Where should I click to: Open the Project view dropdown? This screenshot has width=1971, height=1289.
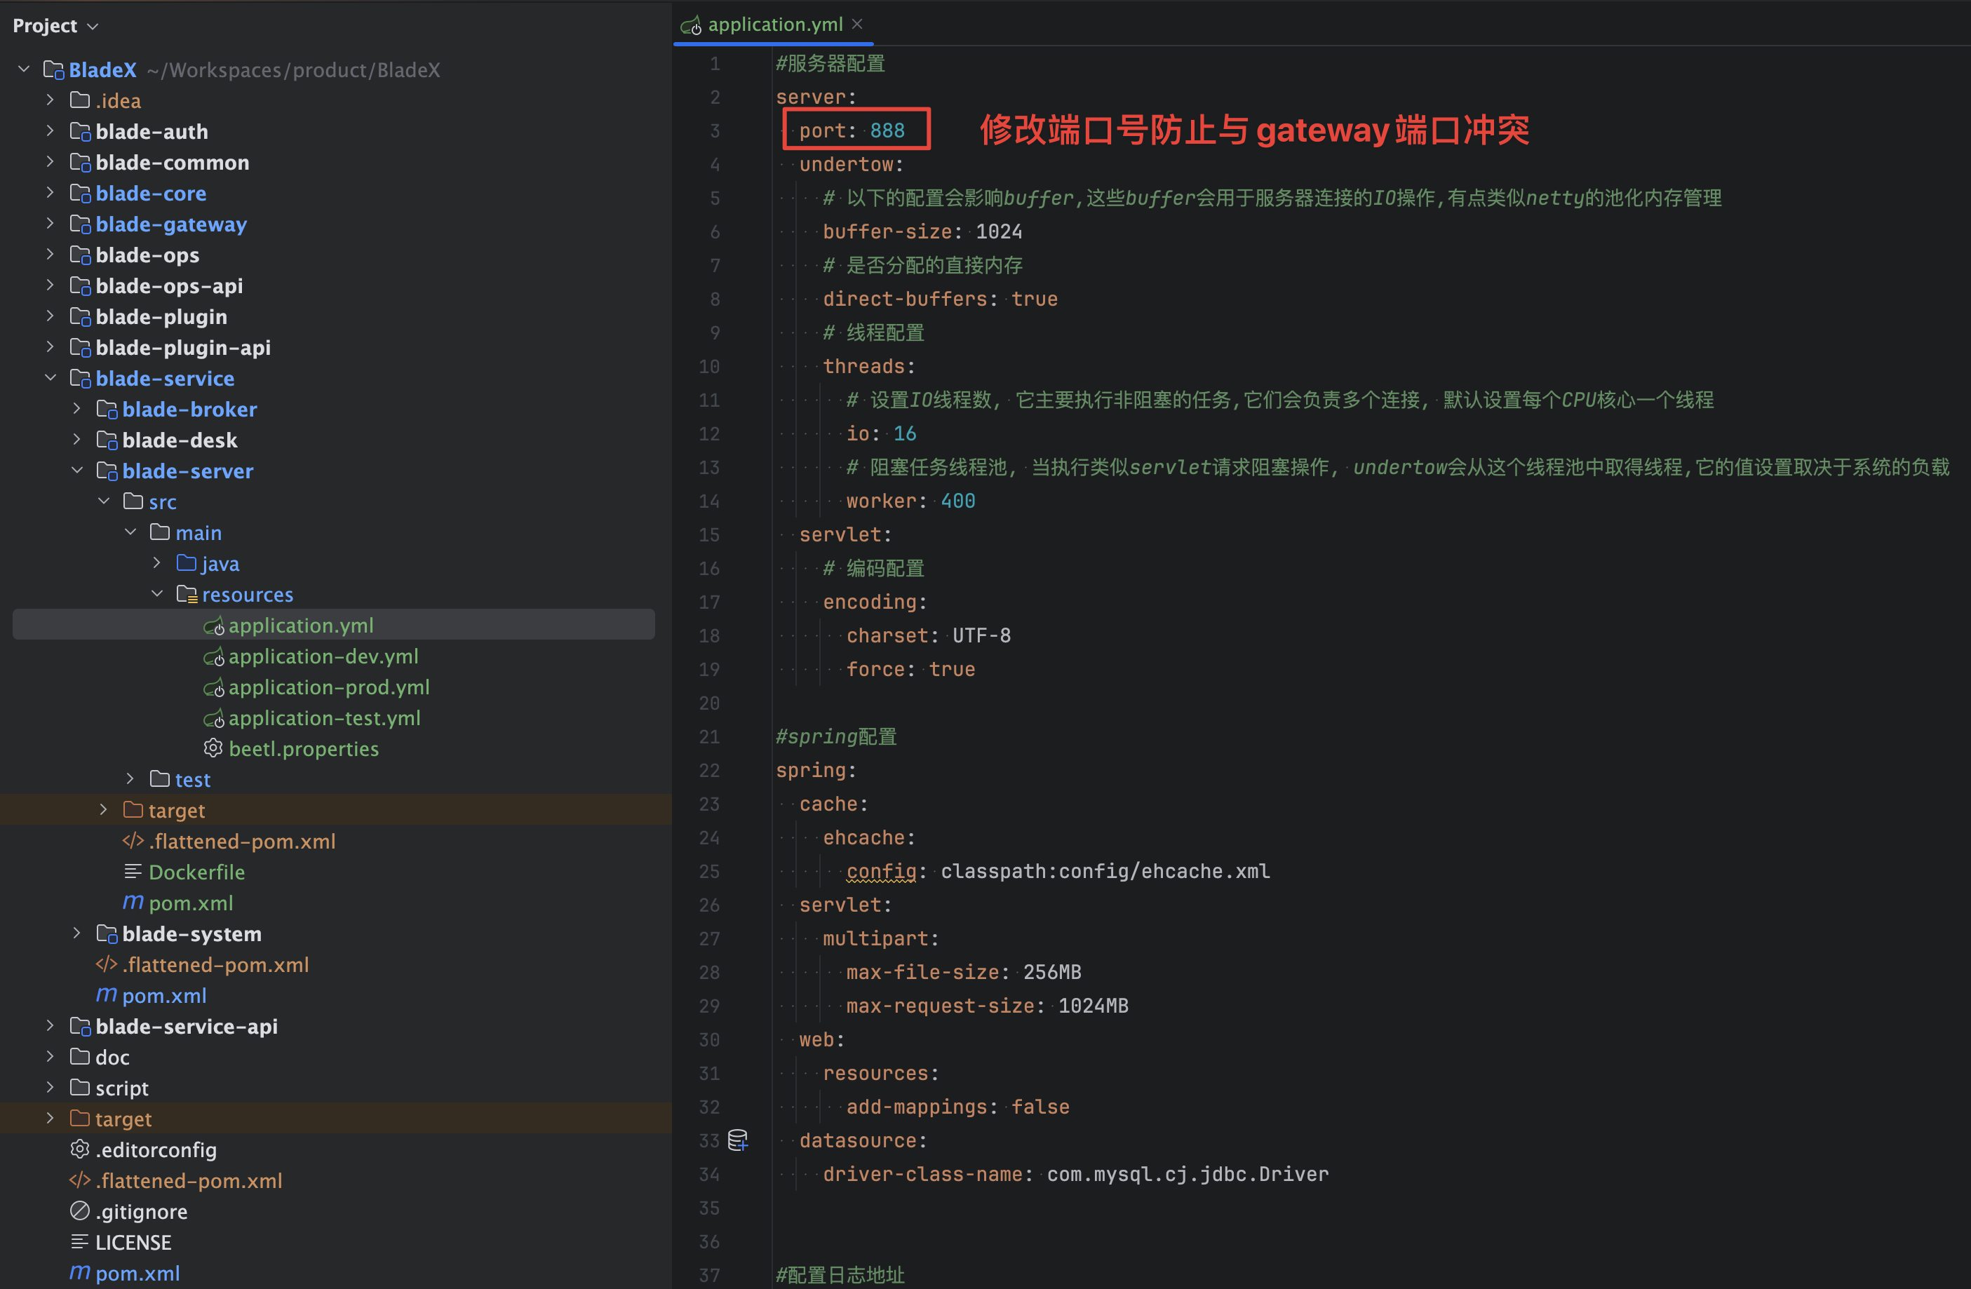(x=55, y=26)
